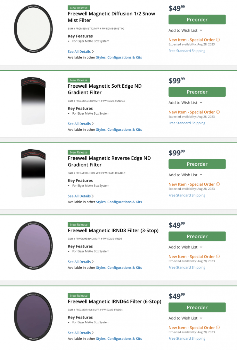Expand See All Details for Soft Edge ND

tap(81, 124)
